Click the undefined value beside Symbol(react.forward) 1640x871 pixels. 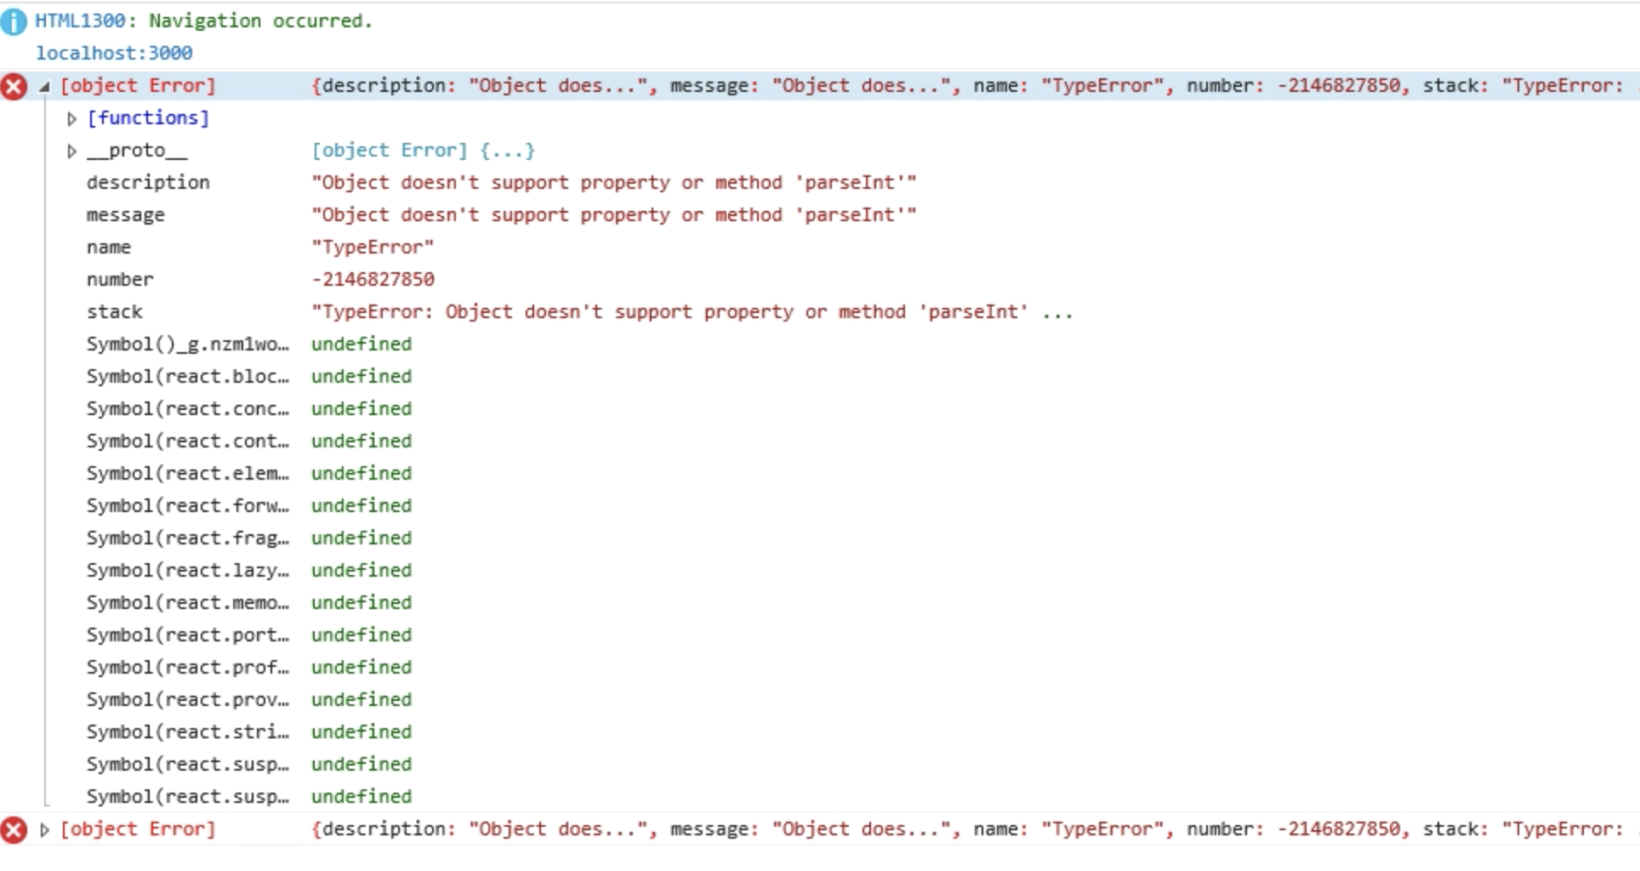coord(361,505)
